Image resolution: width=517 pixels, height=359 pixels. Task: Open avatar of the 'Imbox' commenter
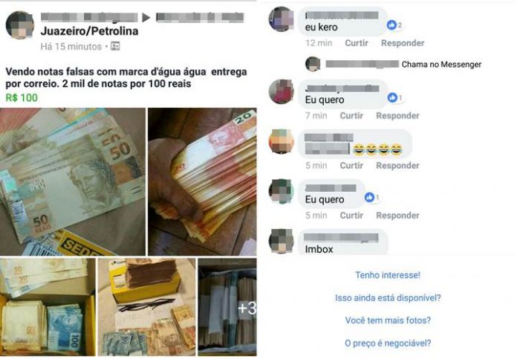tap(282, 241)
